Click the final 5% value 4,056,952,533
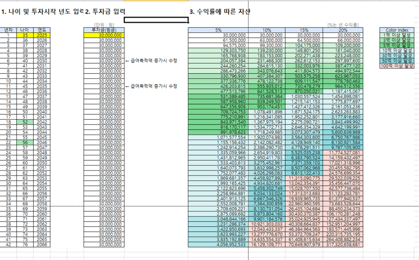The image size is (419, 260). (218, 245)
